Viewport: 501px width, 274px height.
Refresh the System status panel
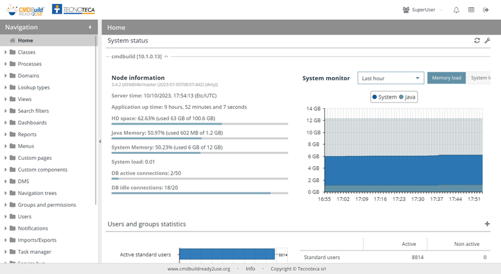(477, 40)
